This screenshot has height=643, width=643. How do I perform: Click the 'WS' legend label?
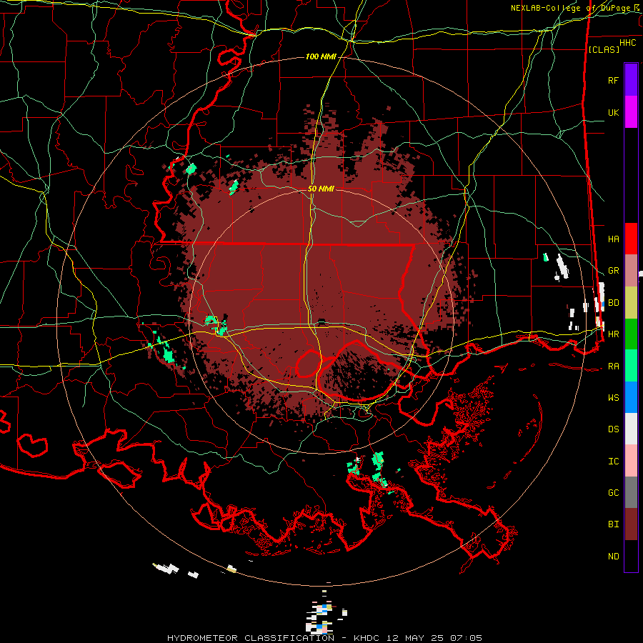point(613,398)
